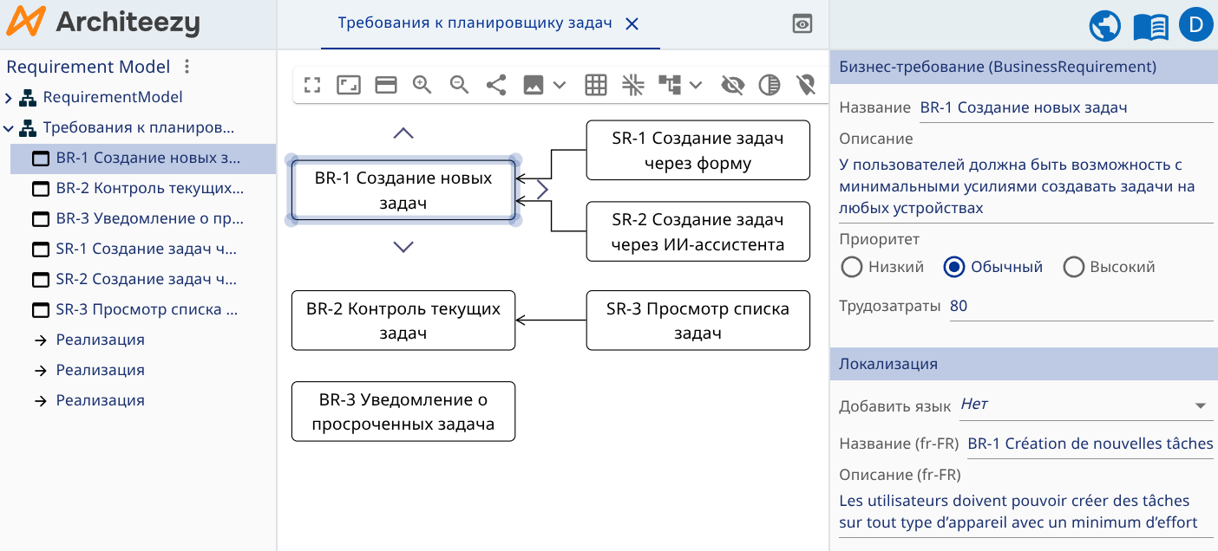Image resolution: width=1218 pixels, height=551 pixels.
Task: Select BR-2 Контроль текущих tree item
Action: [149, 188]
